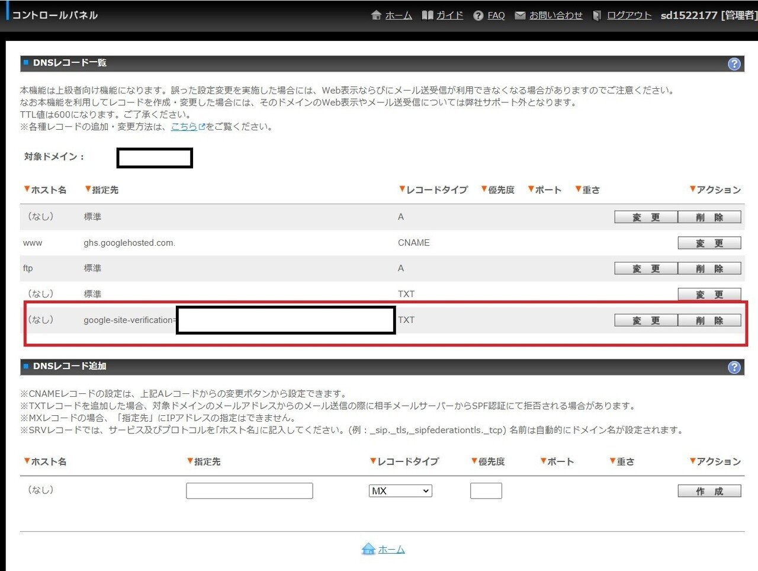Select the www host name cell

click(x=33, y=243)
